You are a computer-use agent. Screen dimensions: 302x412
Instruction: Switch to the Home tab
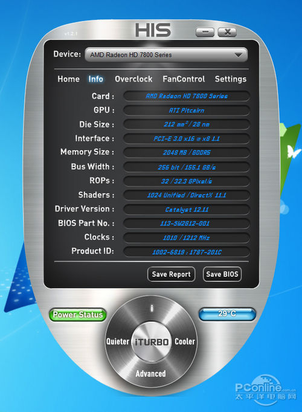tap(68, 79)
